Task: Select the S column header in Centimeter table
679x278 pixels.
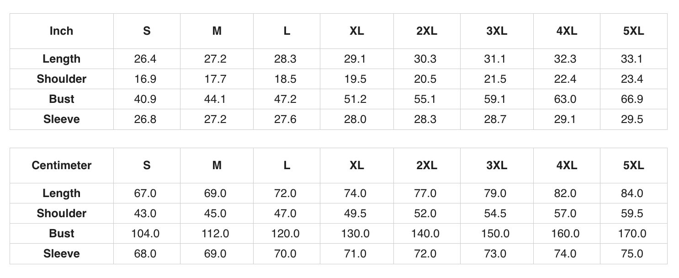Action: [147, 166]
